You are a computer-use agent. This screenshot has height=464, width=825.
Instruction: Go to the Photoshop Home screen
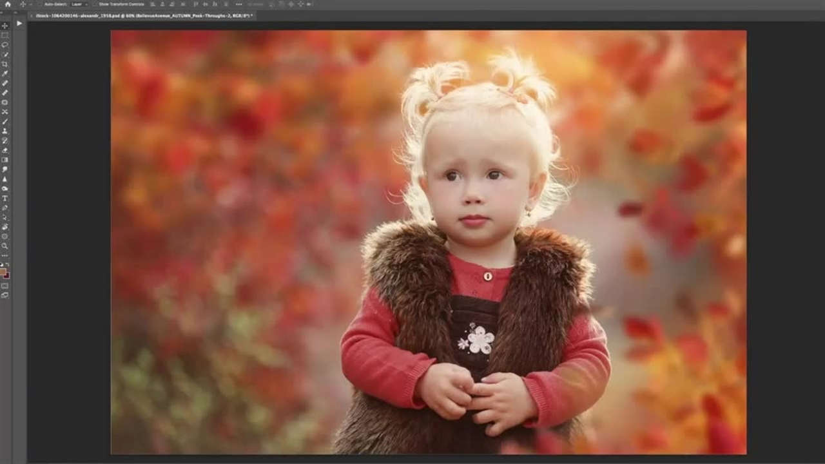[x=8, y=4]
